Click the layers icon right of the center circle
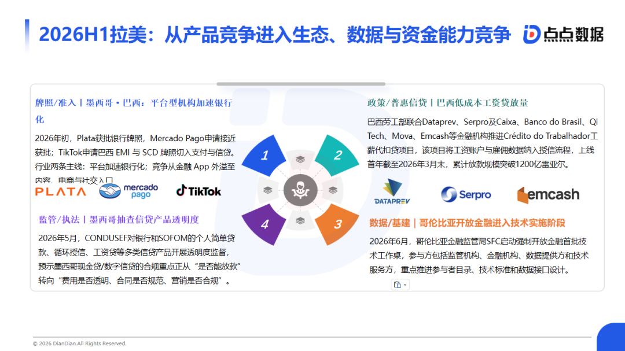 tap(333, 190)
